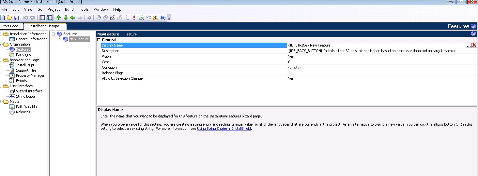
Task: Click the ellipsis button for Display Name
Action: point(469,46)
